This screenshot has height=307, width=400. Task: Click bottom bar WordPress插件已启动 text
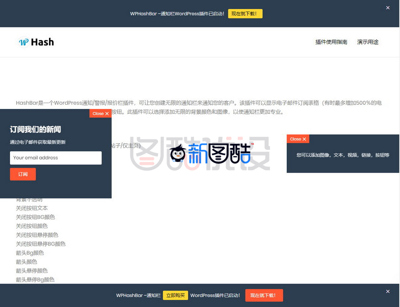point(215,295)
